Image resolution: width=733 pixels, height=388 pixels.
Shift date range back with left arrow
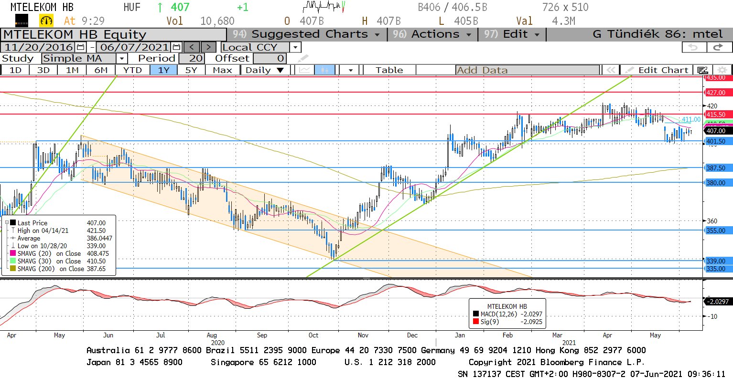pyautogui.click(x=192, y=47)
